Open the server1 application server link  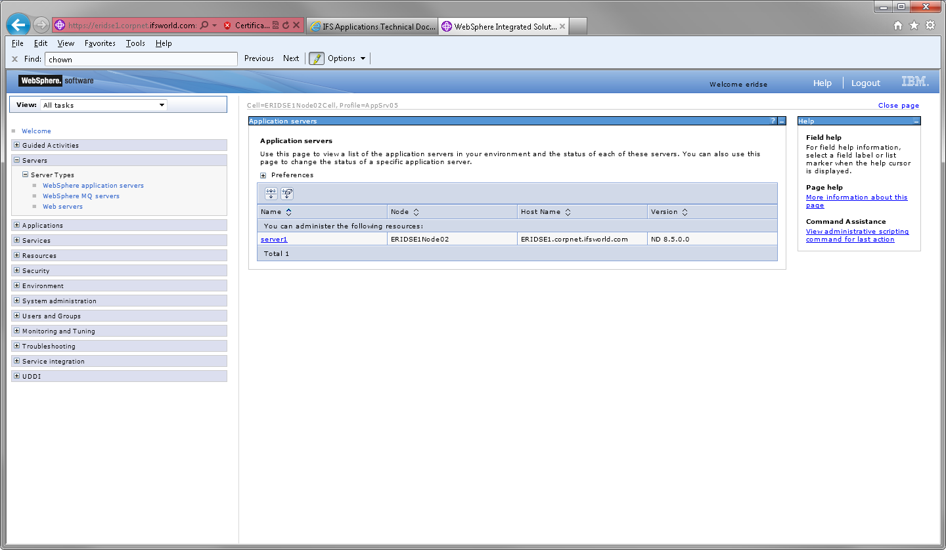pos(274,239)
